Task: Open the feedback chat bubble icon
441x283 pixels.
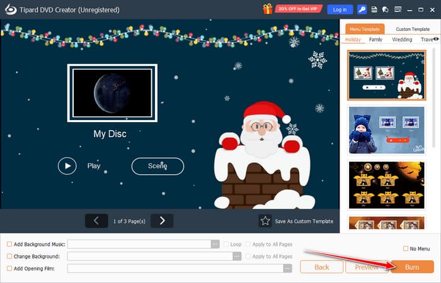Action: pyautogui.click(x=384, y=9)
